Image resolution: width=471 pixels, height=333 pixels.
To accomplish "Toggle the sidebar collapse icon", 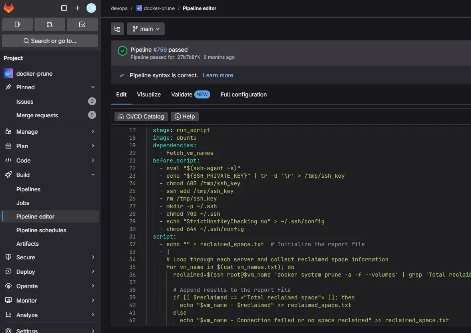I will pyautogui.click(x=64, y=8).
